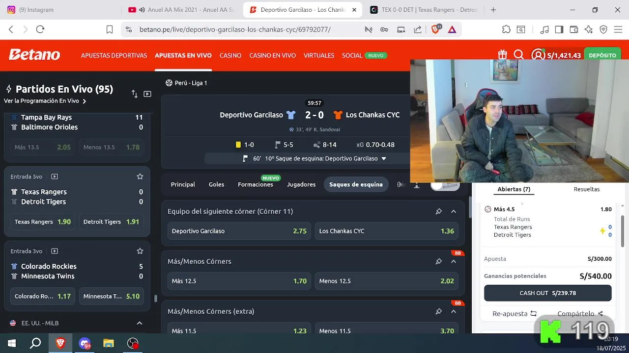The height and width of the screenshot is (353, 629).
Task: Select Menos 11.5 corners at 3.70
Action: 387,329
